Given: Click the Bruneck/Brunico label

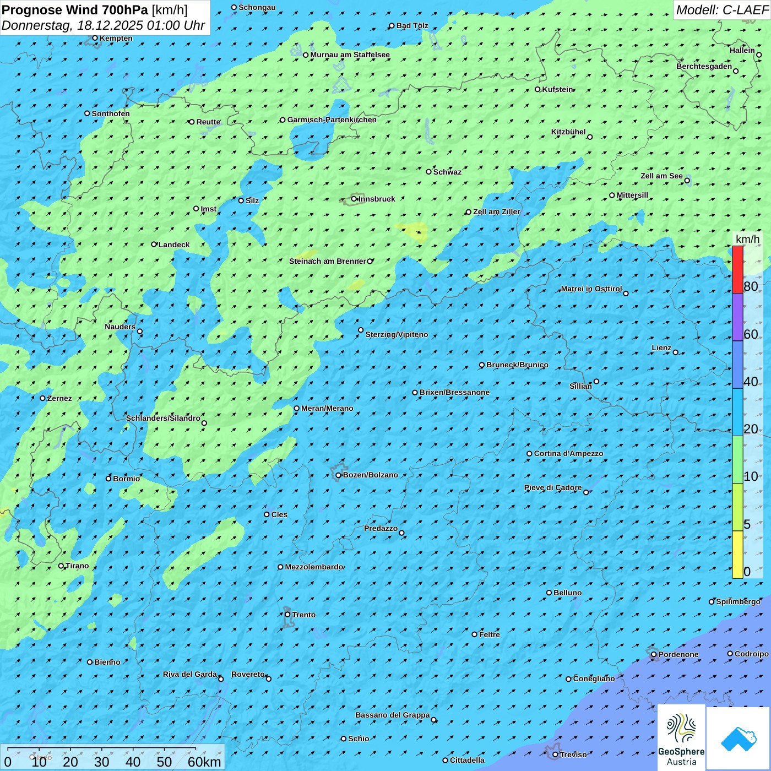Looking at the screenshot, I should tap(517, 365).
